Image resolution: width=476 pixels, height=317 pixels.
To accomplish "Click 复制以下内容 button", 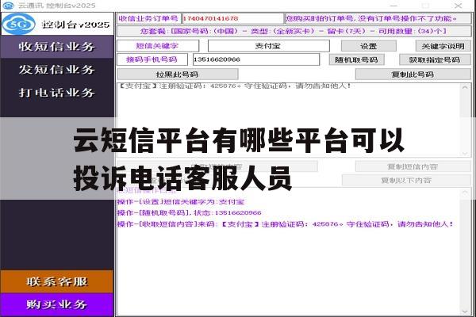I will (x=406, y=180).
